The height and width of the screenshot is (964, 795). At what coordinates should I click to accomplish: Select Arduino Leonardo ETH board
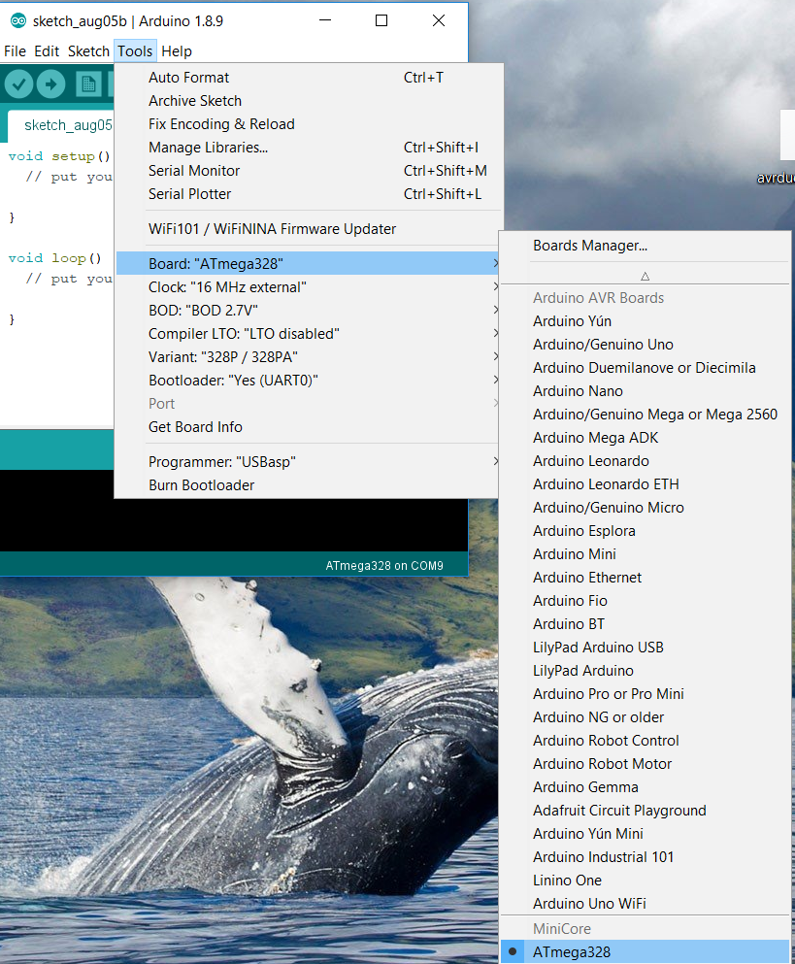click(x=645, y=484)
